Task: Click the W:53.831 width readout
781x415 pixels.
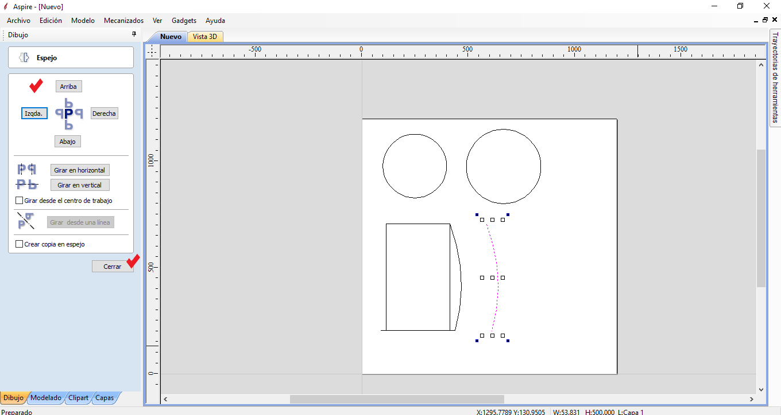Action: [566, 412]
